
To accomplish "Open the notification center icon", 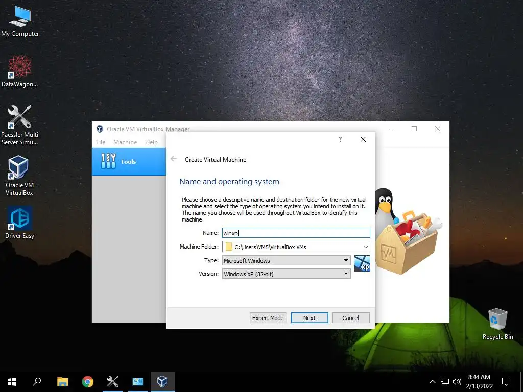I will [506, 382].
